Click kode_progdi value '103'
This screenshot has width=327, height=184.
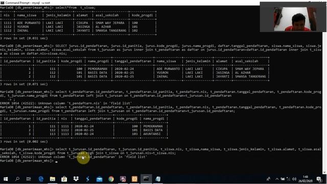(135, 134)
